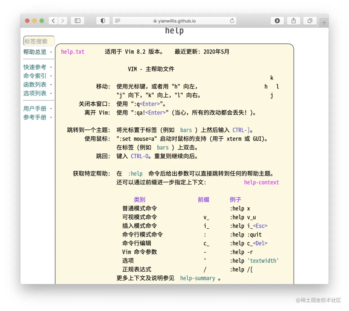Viewport: 349px width, 311px height.
Task: Open 快速参考 in the sidebar
Action: (35, 67)
